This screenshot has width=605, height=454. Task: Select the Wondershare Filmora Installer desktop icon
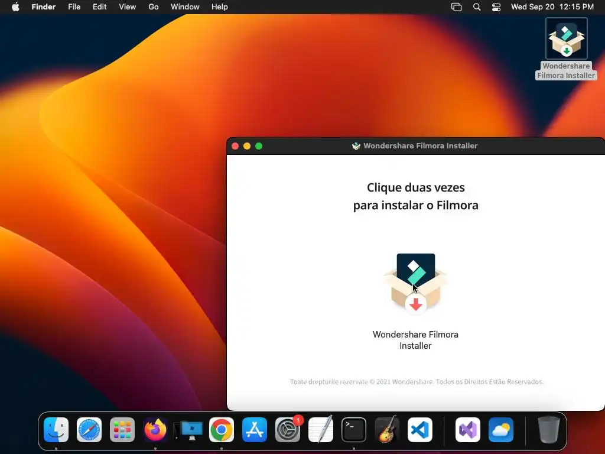click(566, 38)
